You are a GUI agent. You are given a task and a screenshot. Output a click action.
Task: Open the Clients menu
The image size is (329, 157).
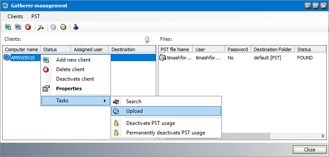pos(15,16)
